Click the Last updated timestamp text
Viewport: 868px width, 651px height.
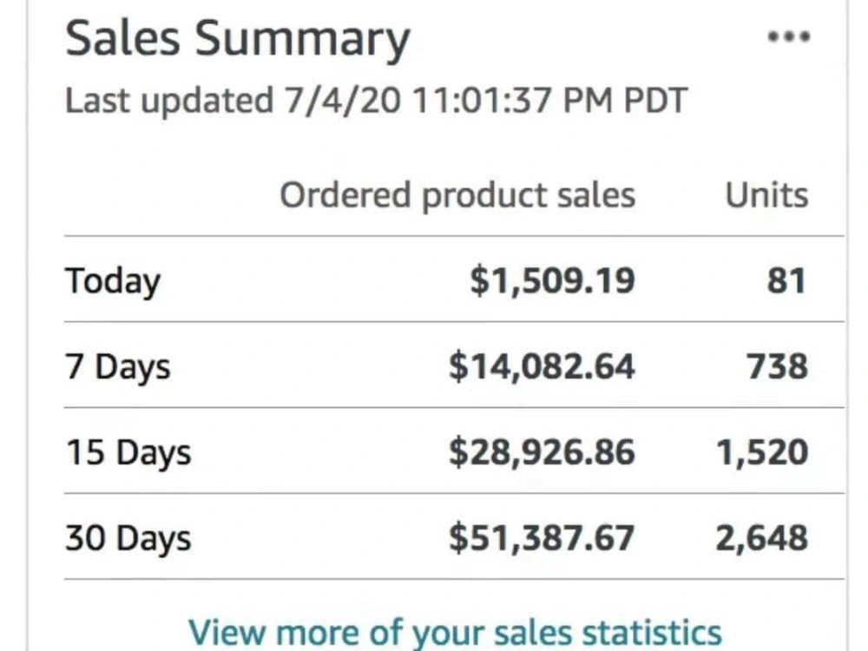pyautogui.click(x=376, y=100)
